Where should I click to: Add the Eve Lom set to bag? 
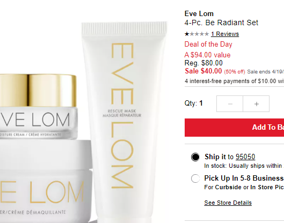click(x=235, y=128)
